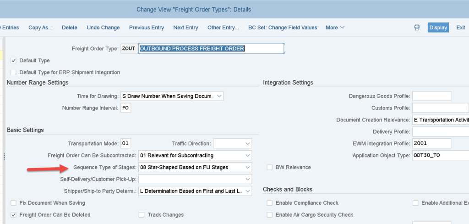Open Sequence Type of Stages dropdown
469x224 pixels.
247,167
